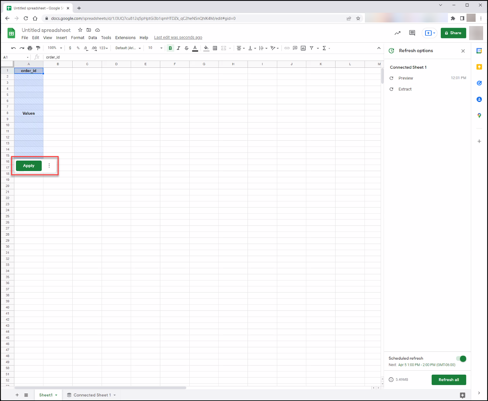Toggle bold formatting
Screen dimensions: 488x401
(x=170, y=48)
